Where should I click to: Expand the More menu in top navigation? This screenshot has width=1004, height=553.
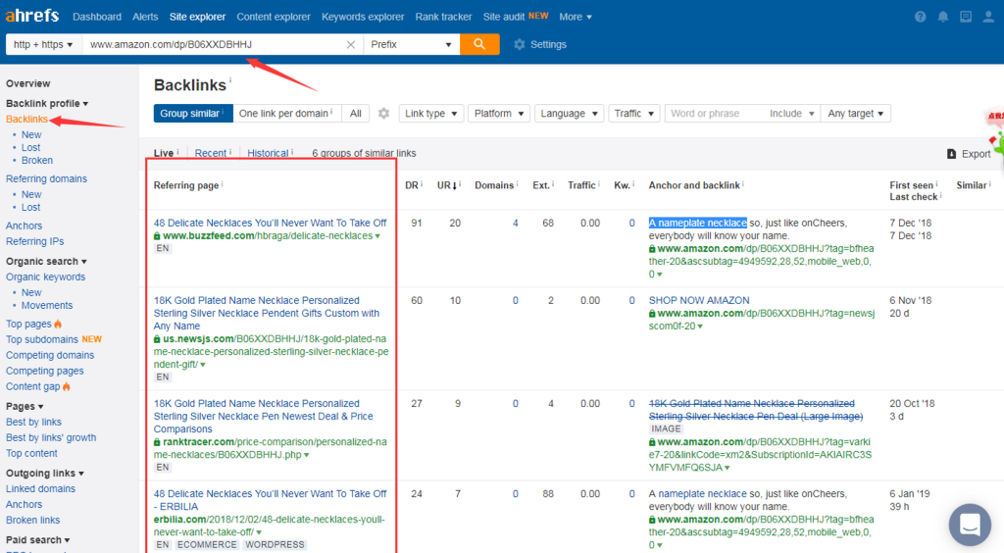(575, 17)
